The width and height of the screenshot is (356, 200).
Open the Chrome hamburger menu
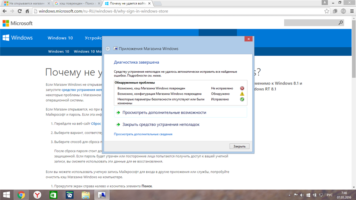[352, 11]
